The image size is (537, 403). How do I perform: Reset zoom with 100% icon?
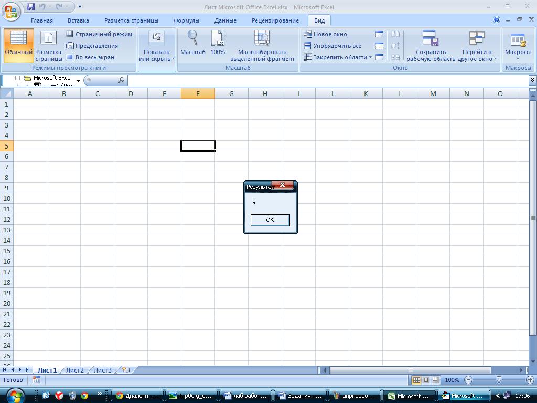coord(218,43)
